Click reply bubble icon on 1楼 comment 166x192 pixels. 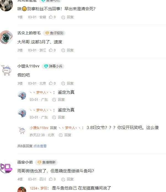tap(63, 17)
